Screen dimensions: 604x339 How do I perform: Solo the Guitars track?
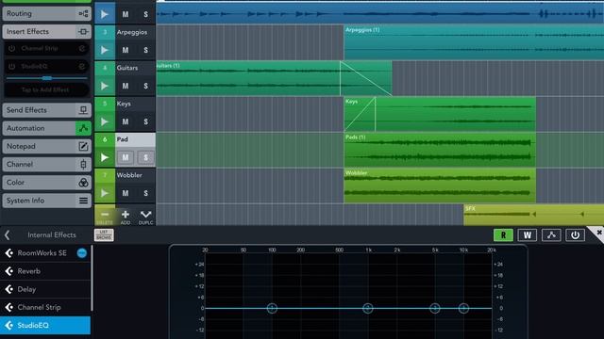pos(145,86)
